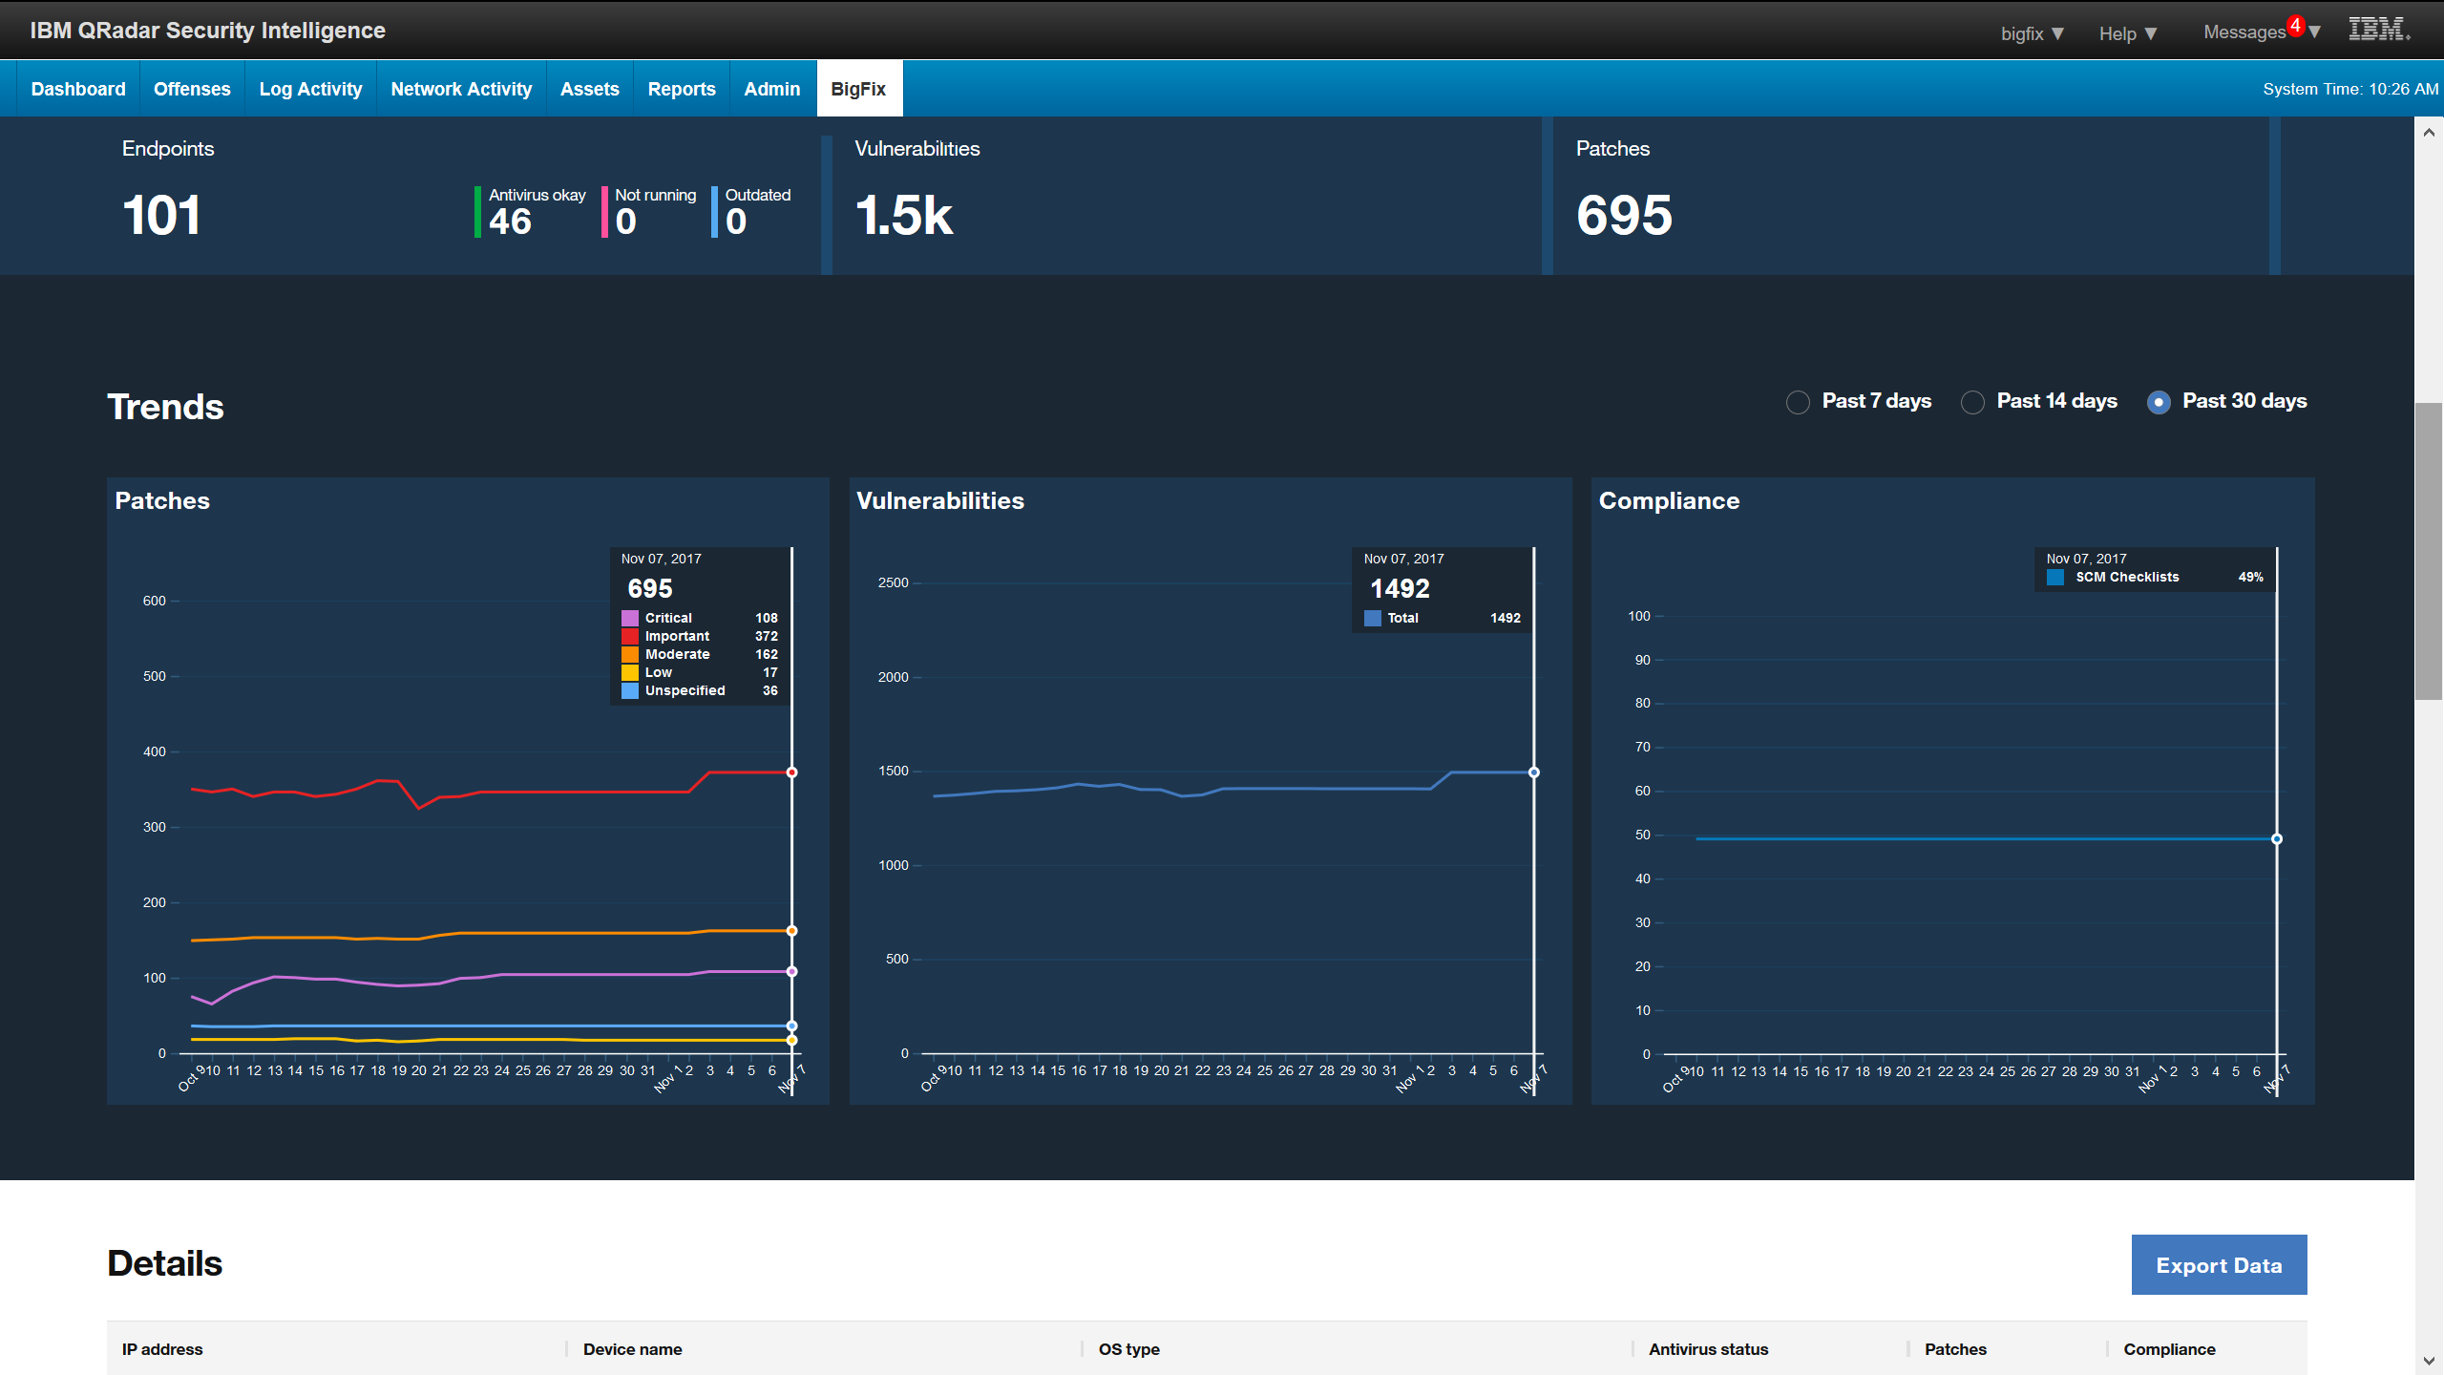
Task: Click the SCM Checklists legend marker
Action: [2056, 577]
